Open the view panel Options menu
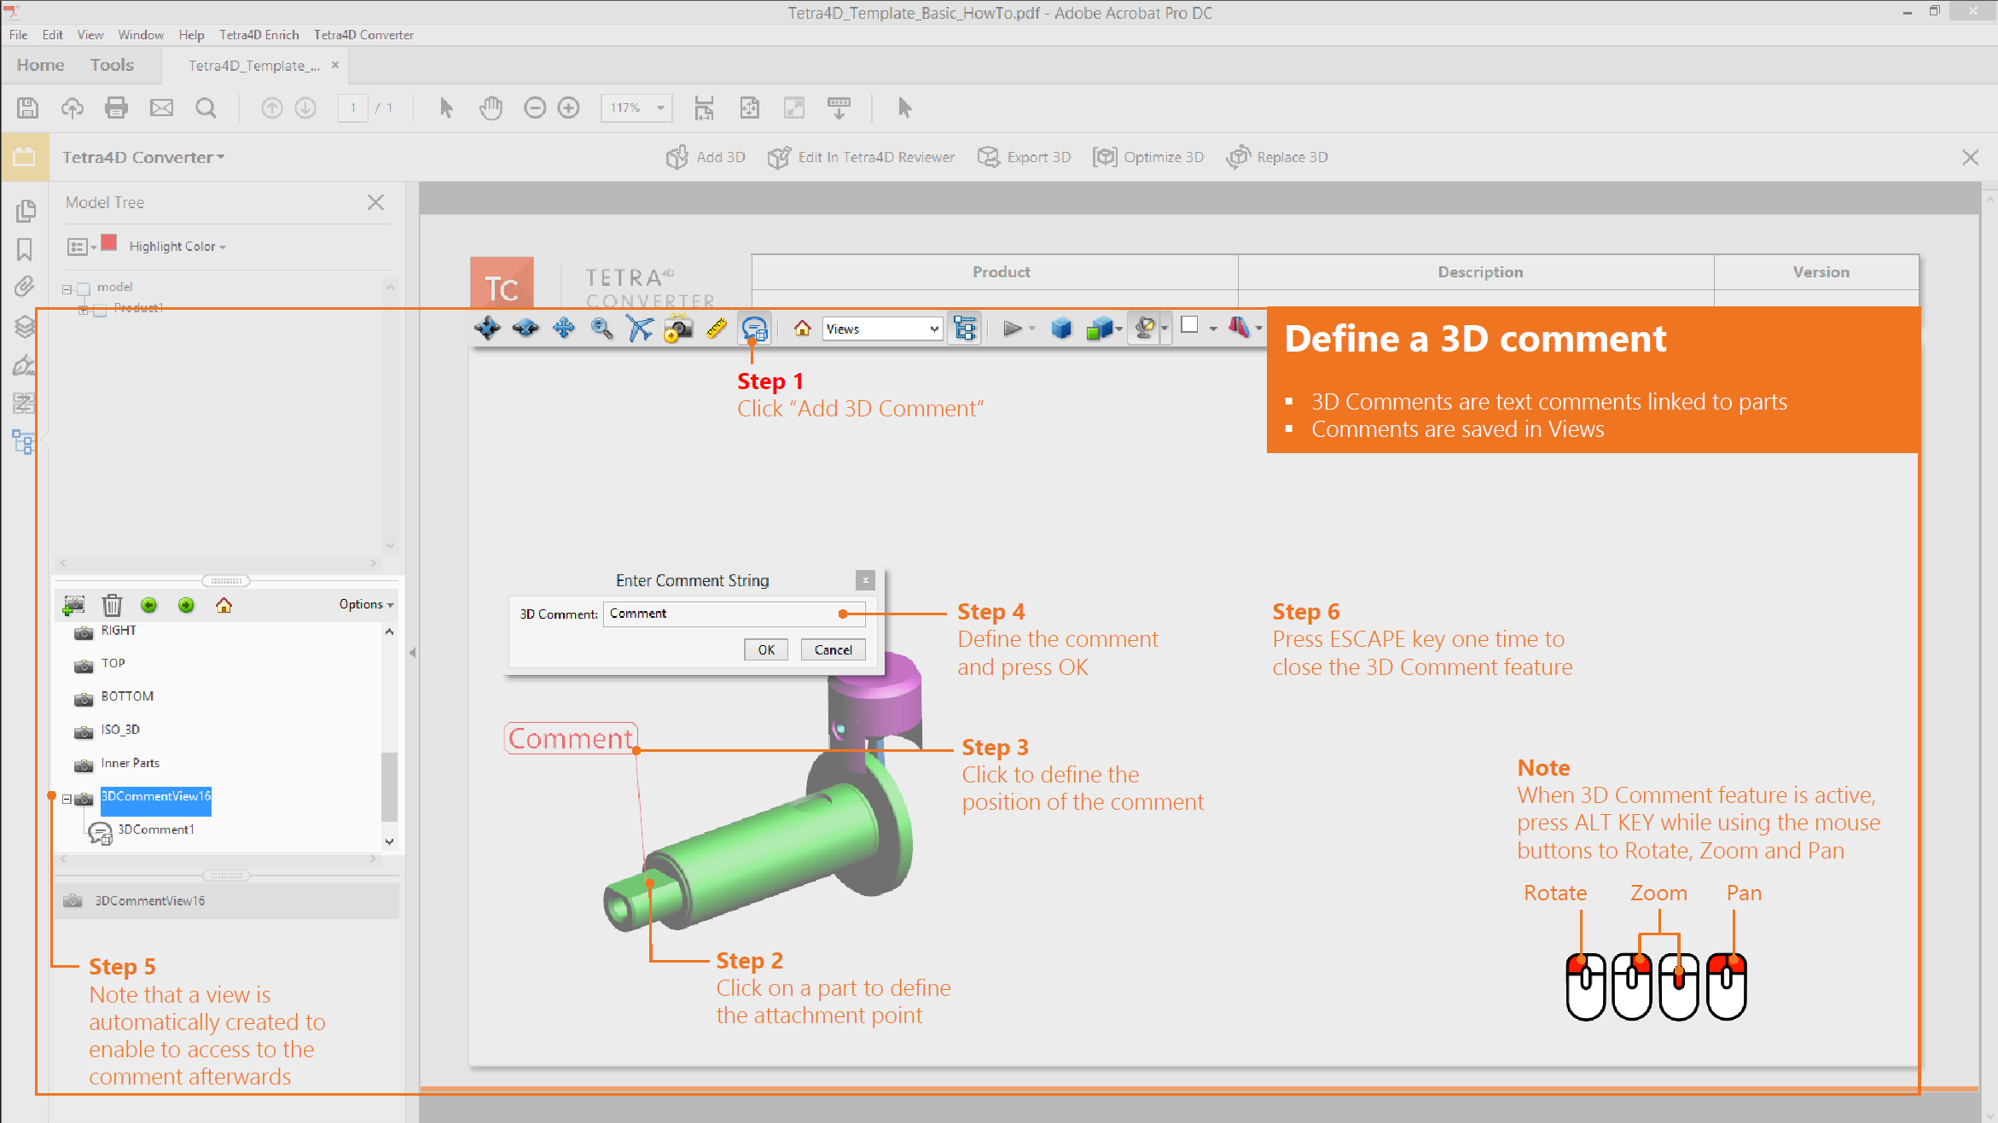This screenshot has height=1123, width=1998. pyautogui.click(x=366, y=604)
